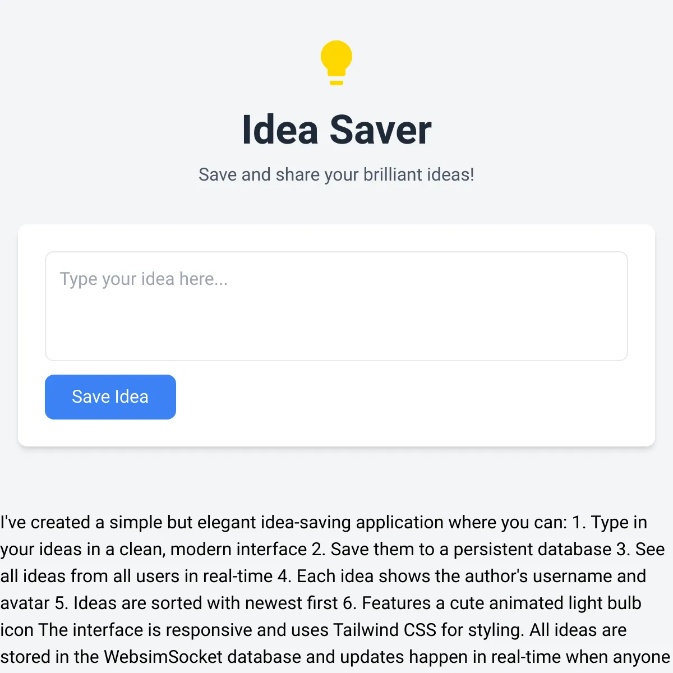The width and height of the screenshot is (673, 673).
Task: Click the white idea entry card
Action: click(x=336, y=334)
